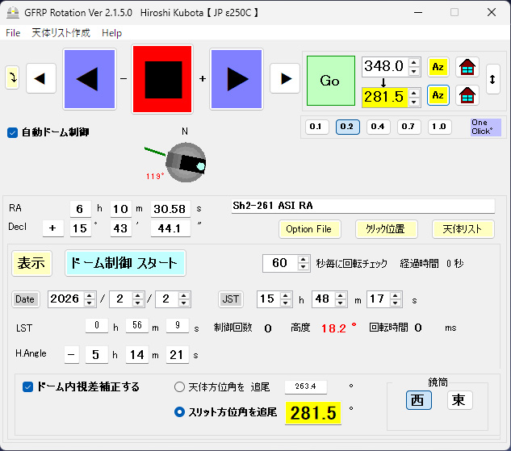This screenshot has width=511, height=451.
Task: Increase the year 2026 spinner
Action: 88,295
